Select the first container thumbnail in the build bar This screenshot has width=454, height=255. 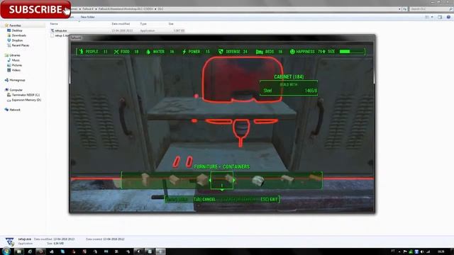point(145,179)
